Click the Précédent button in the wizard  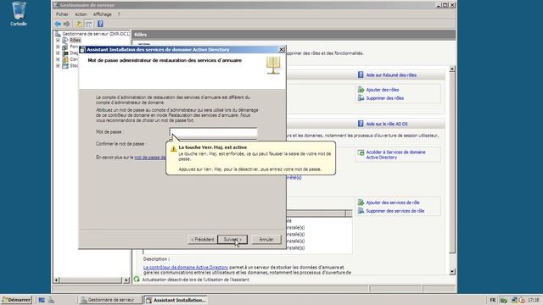tap(203, 239)
